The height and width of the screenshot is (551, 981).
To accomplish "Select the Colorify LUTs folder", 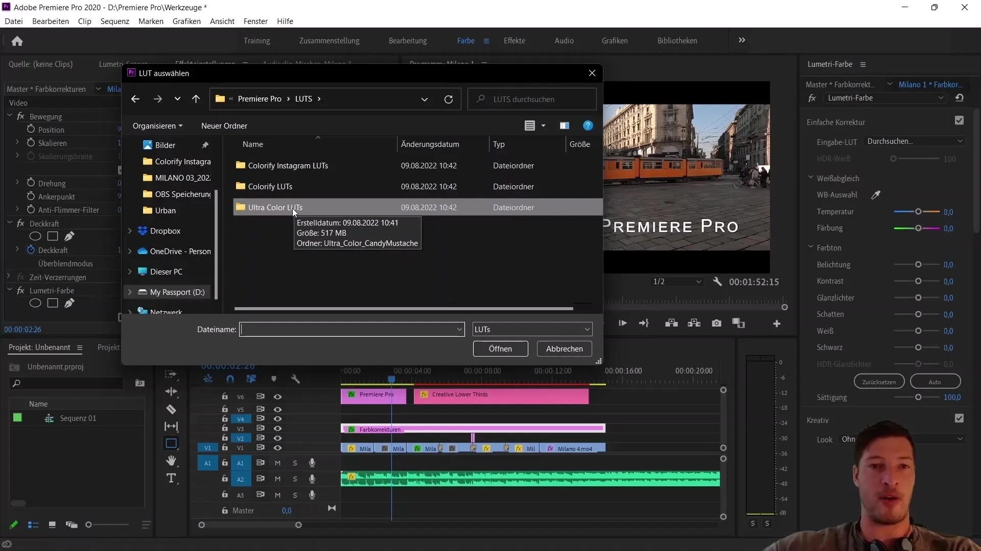I will 418,187.
